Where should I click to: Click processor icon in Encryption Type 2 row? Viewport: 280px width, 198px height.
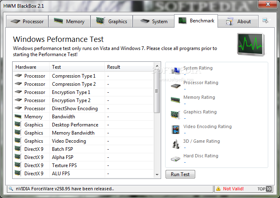[x=18, y=100]
